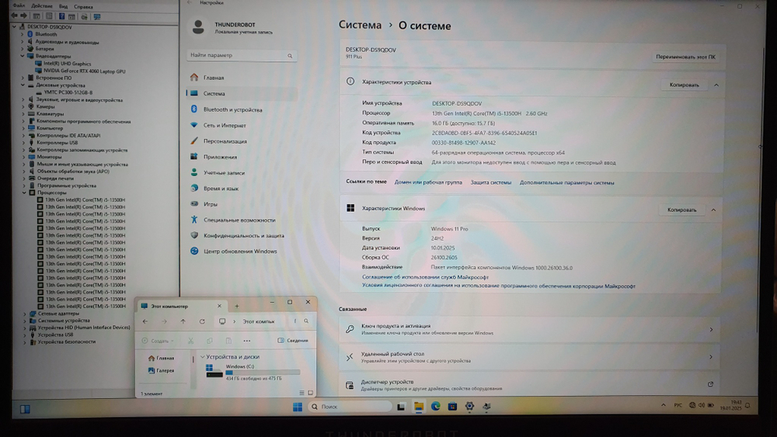Expand the Сетевые адаптеры category

coord(25,314)
